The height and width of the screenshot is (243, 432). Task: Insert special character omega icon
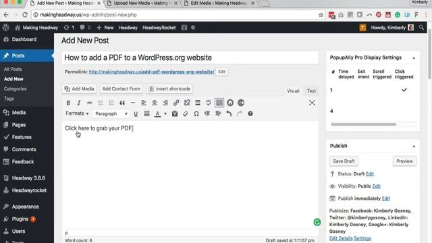point(196,114)
